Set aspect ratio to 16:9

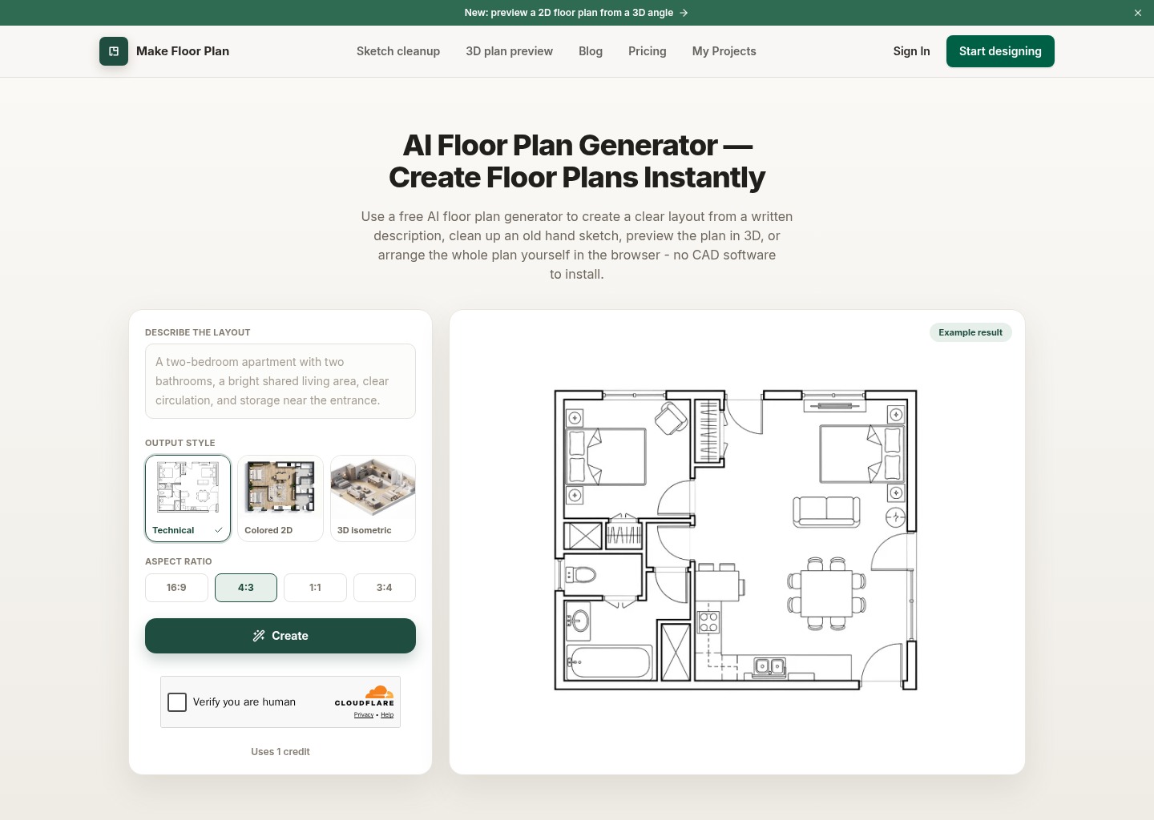(176, 588)
